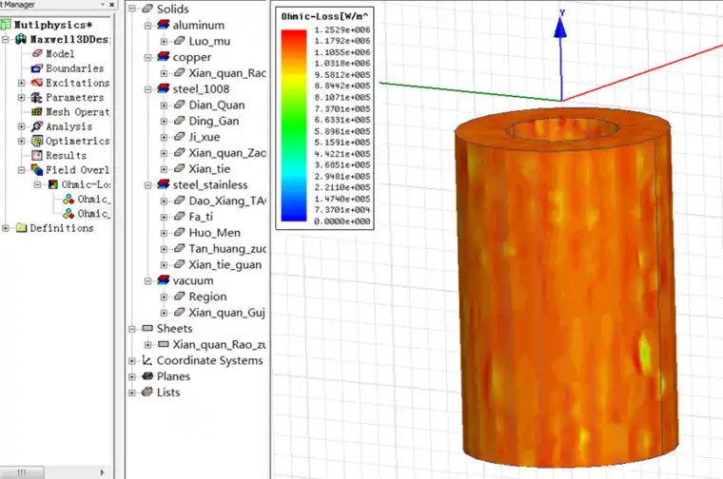Click the blue Y axis arrow
Screen dimensions: 723x479
560,28
